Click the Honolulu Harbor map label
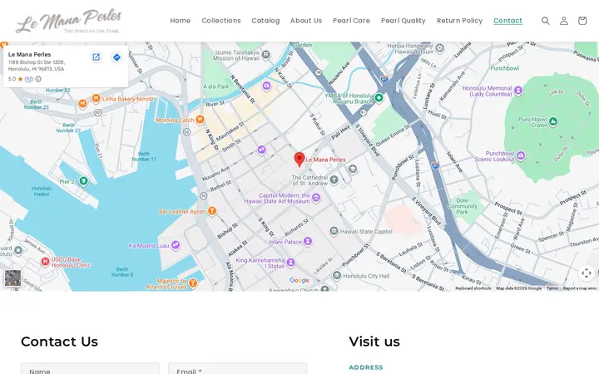The height and width of the screenshot is (374, 599). click(42, 191)
